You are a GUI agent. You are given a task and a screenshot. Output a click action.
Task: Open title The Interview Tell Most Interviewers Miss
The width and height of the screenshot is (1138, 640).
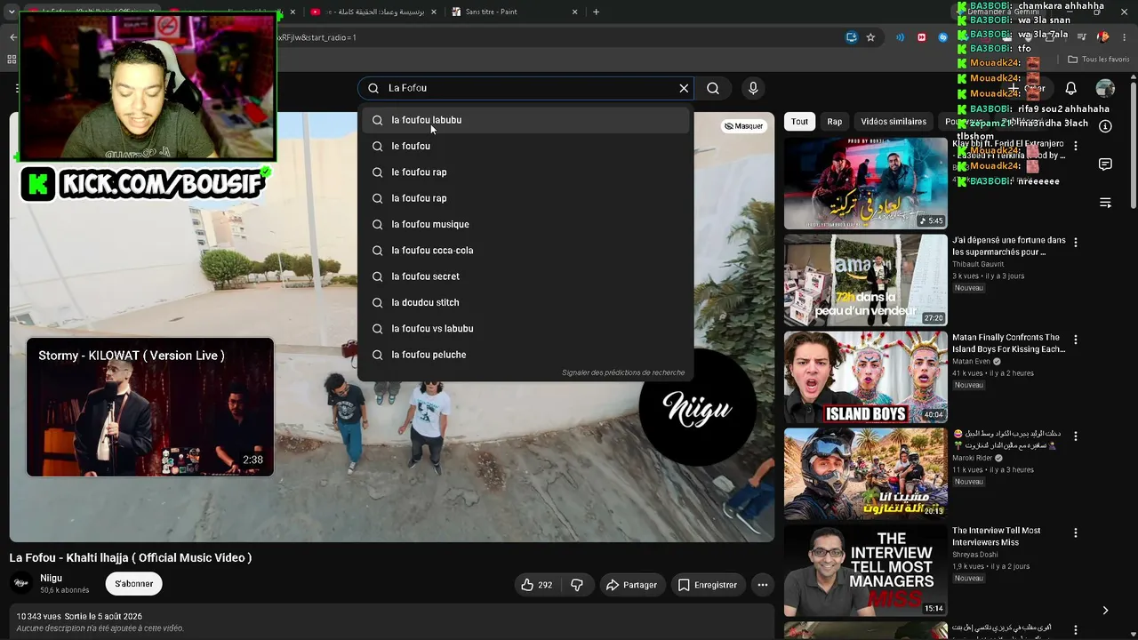click(x=997, y=536)
